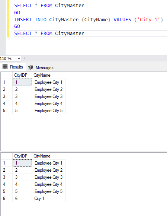Click CityName header in second result grid
This screenshot has height=216, width=167.
coord(49,156)
